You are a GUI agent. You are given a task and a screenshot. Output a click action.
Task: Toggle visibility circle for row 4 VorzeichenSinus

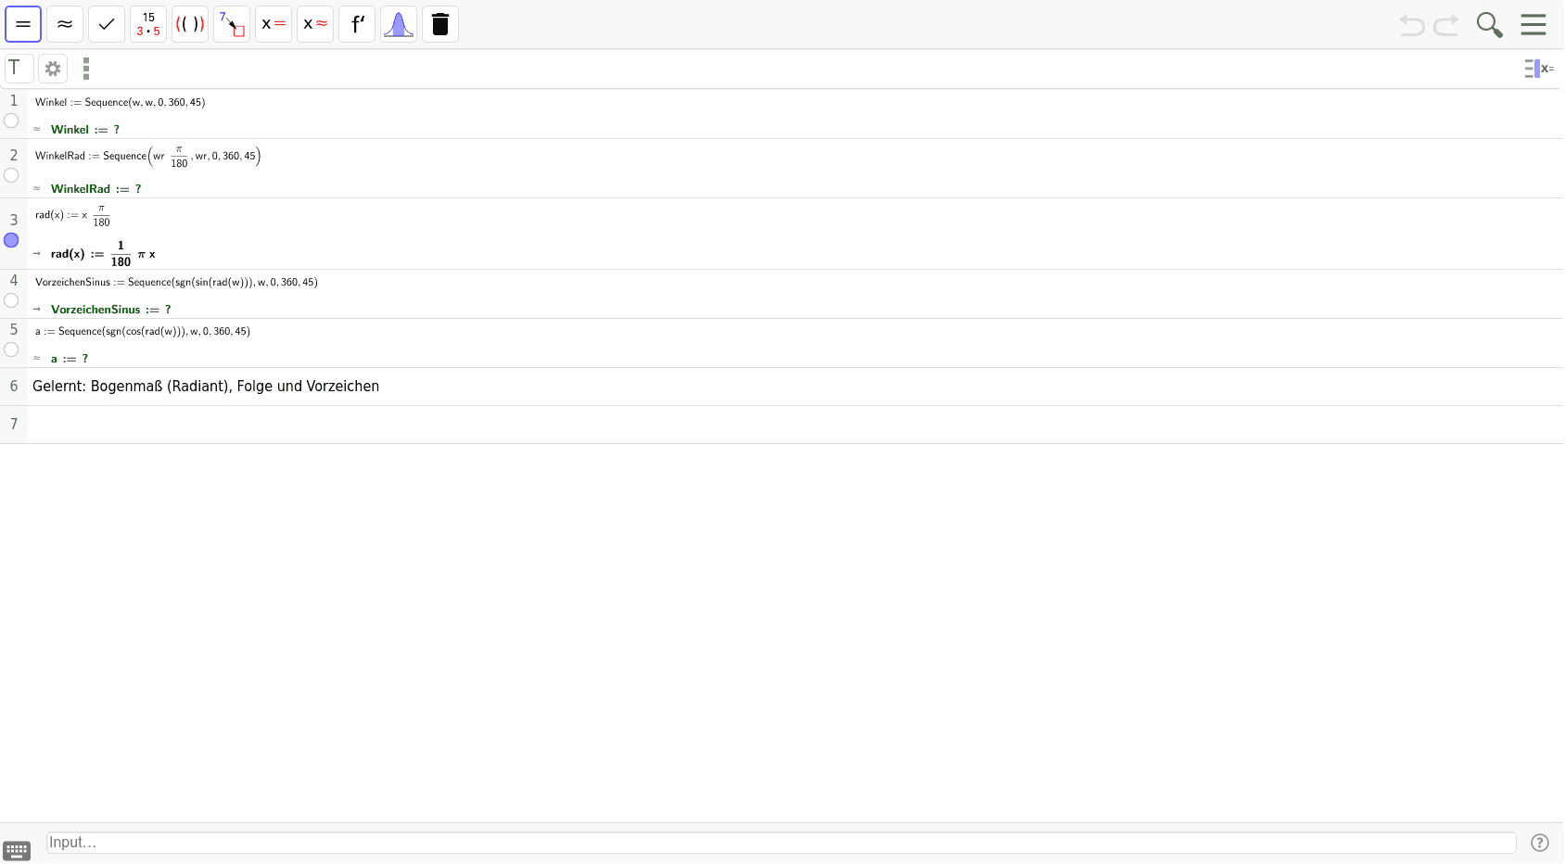click(11, 300)
